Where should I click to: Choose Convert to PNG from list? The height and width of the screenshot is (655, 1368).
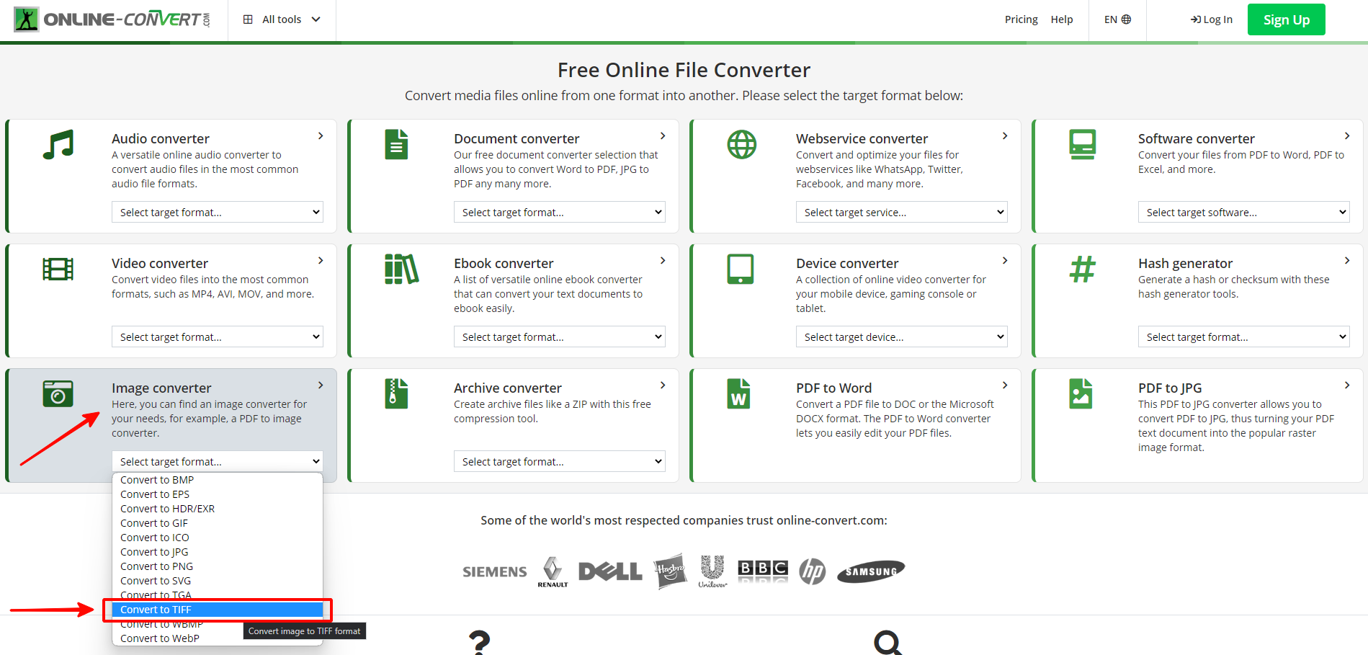(156, 566)
